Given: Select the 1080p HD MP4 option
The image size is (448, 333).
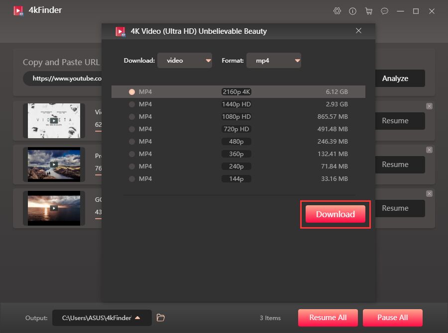Looking at the screenshot, I should [132, 117].
